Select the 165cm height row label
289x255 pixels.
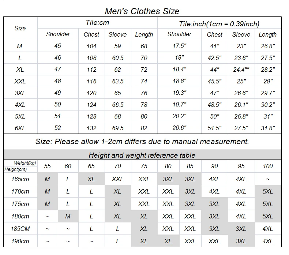coord(20,179)
